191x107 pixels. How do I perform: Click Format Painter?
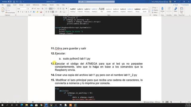10,12
